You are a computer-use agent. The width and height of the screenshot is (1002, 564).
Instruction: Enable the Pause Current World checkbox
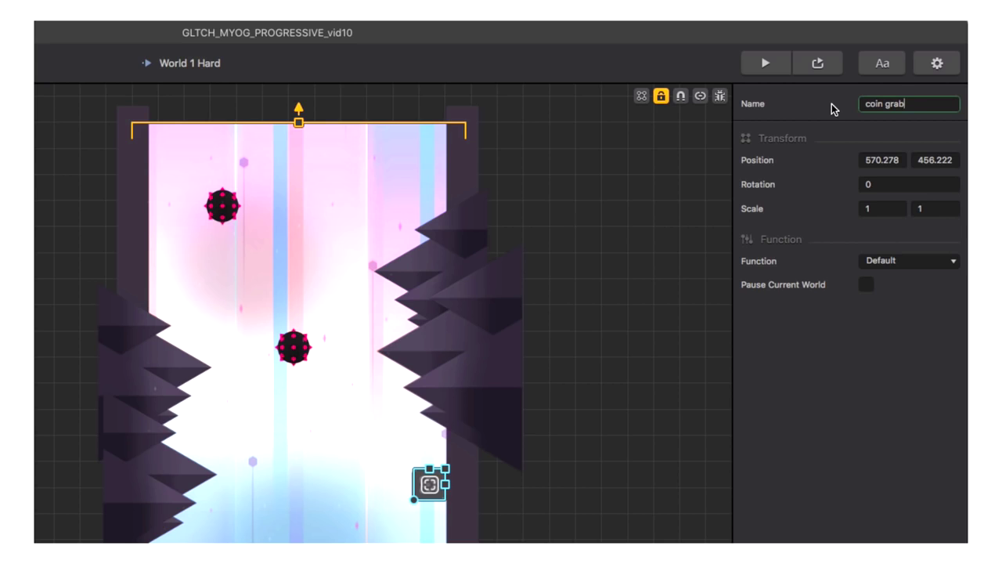pyautogui.click(x=866, y=284)
